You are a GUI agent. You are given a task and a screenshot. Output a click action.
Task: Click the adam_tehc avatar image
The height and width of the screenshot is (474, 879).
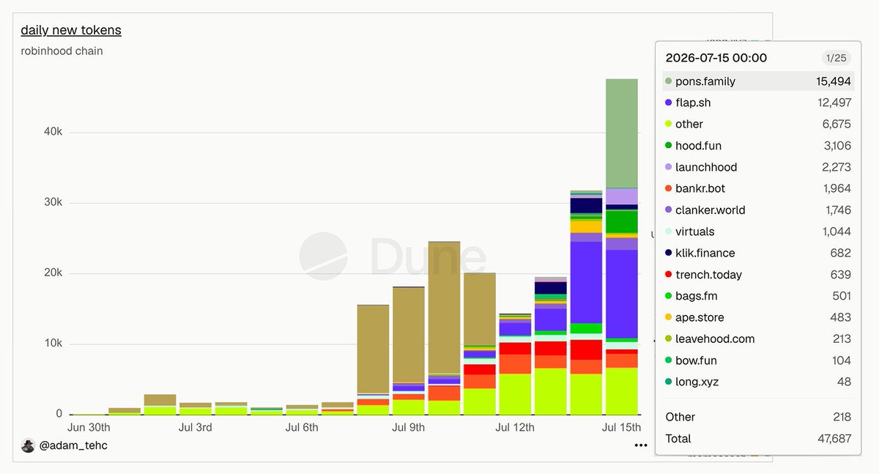click(28, 445)
